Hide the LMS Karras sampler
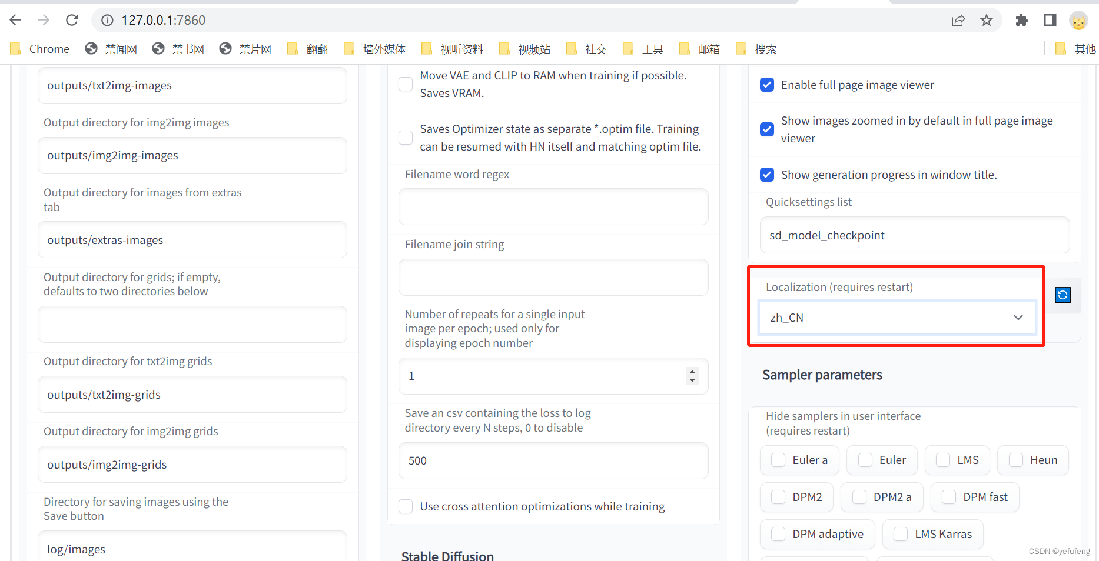 pos(901,534)
